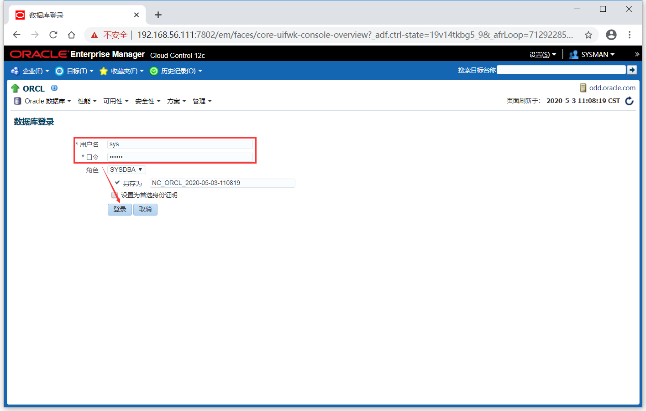Click the odd.oracle.com host icon

(x=583, y=88)
